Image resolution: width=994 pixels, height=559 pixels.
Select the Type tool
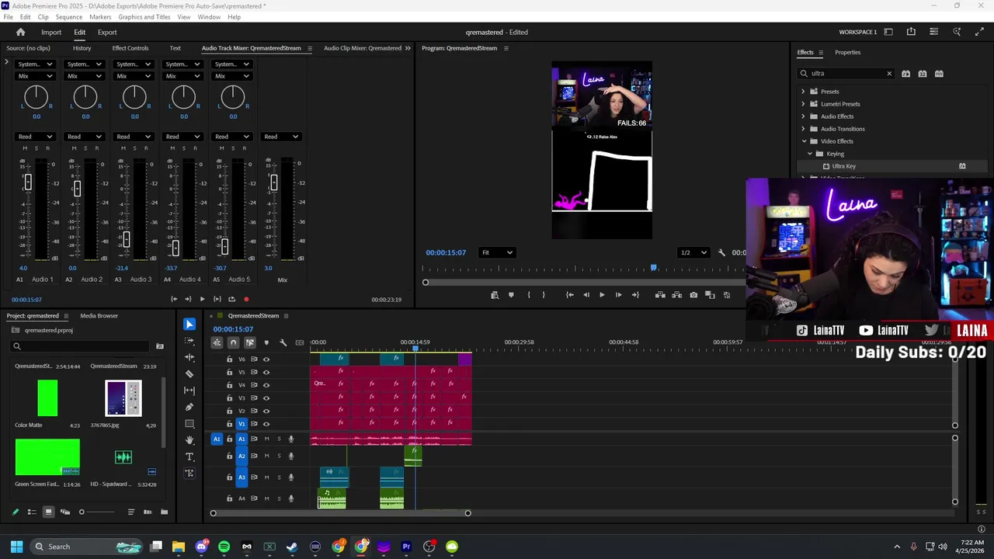click(189, 457)
